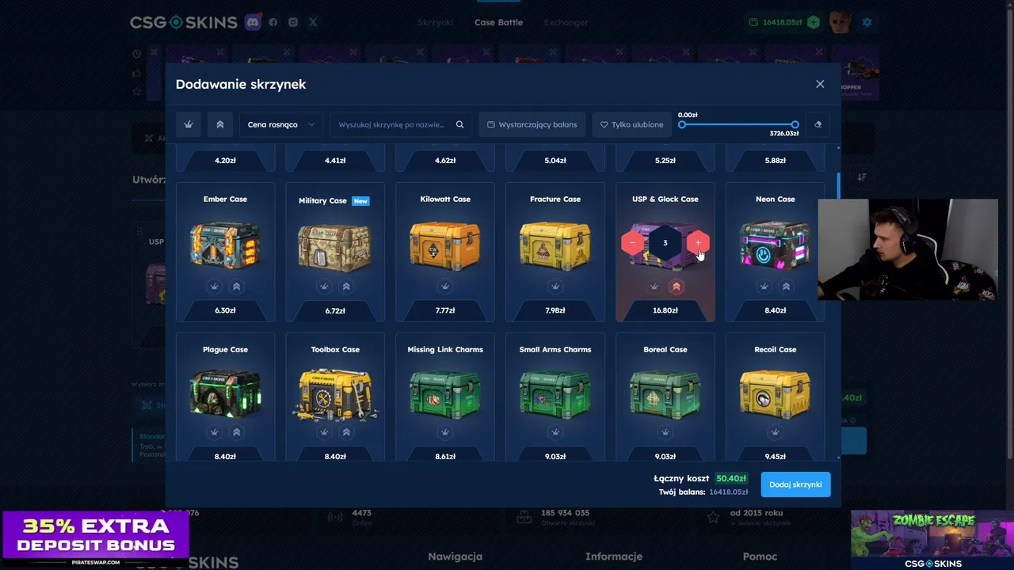1014x570 pixels.
Task: Click the double-chevron icon on Neon Case
Action: click(x=786, y=287)
